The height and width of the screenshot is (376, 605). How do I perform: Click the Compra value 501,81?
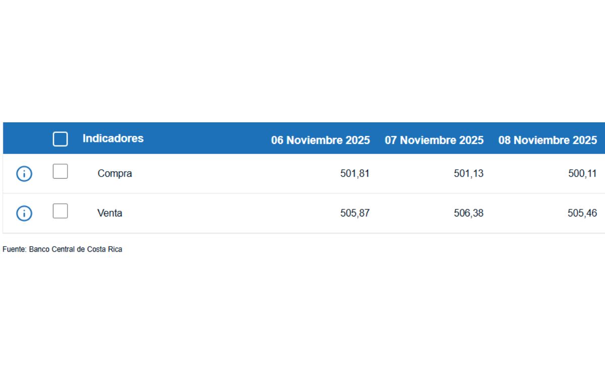coord(355,173)
